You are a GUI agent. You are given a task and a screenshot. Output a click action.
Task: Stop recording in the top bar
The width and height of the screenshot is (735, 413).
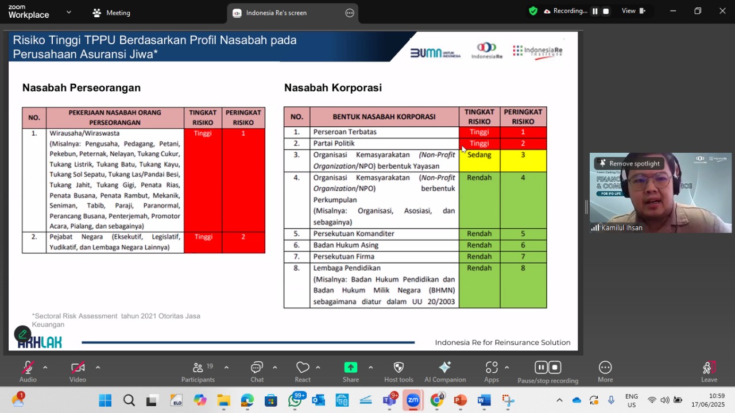pos(605,11)
